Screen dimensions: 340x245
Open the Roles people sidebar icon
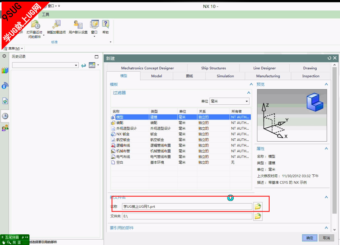tap(5, 128)
